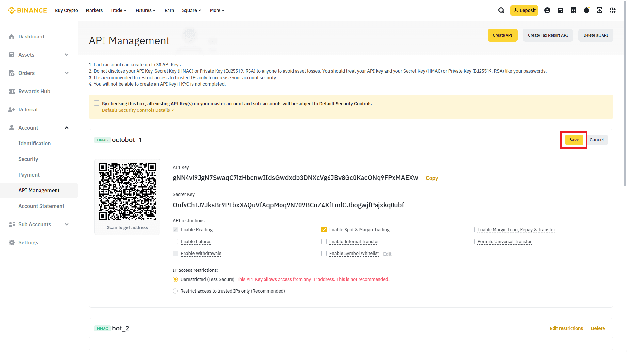Check Permits Universal Transfer checkbox
The height and width of the screenshot is (352, 627).
click(x=472, y=242)
